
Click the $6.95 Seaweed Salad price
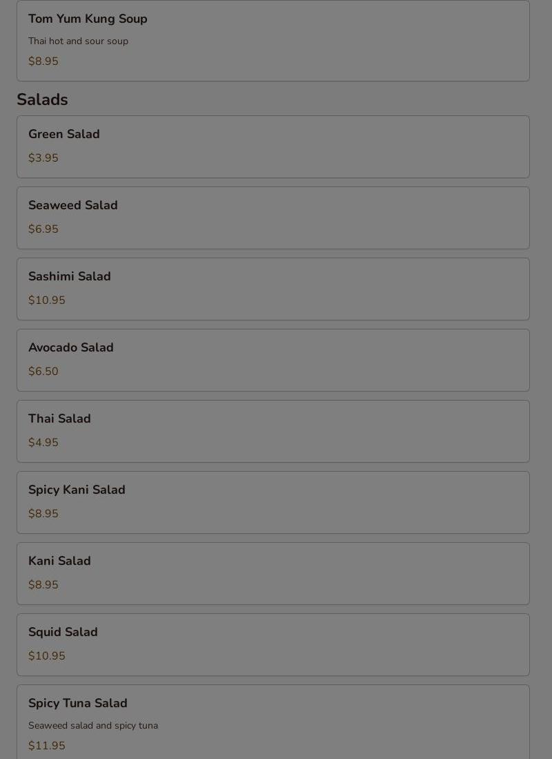[x=43, y=229]
